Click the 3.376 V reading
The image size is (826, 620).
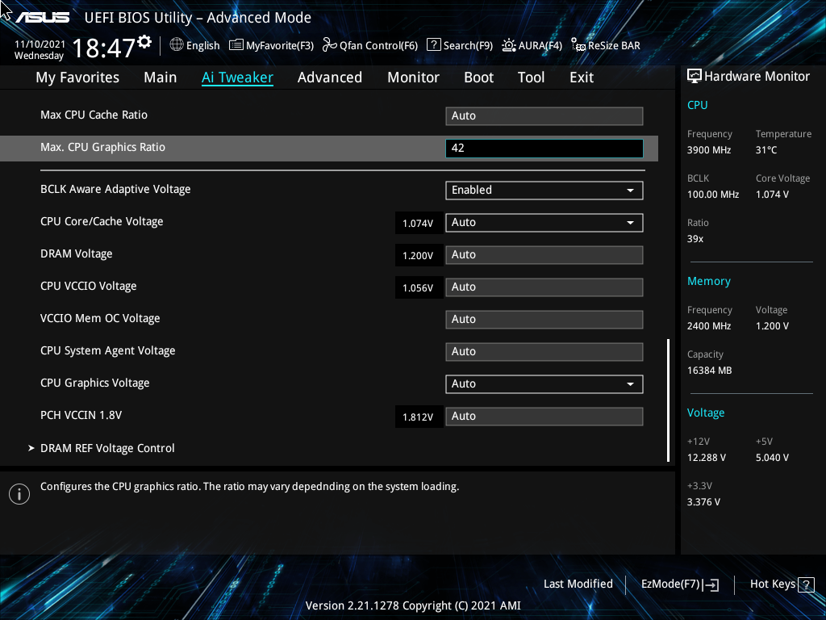pos(703,502)
